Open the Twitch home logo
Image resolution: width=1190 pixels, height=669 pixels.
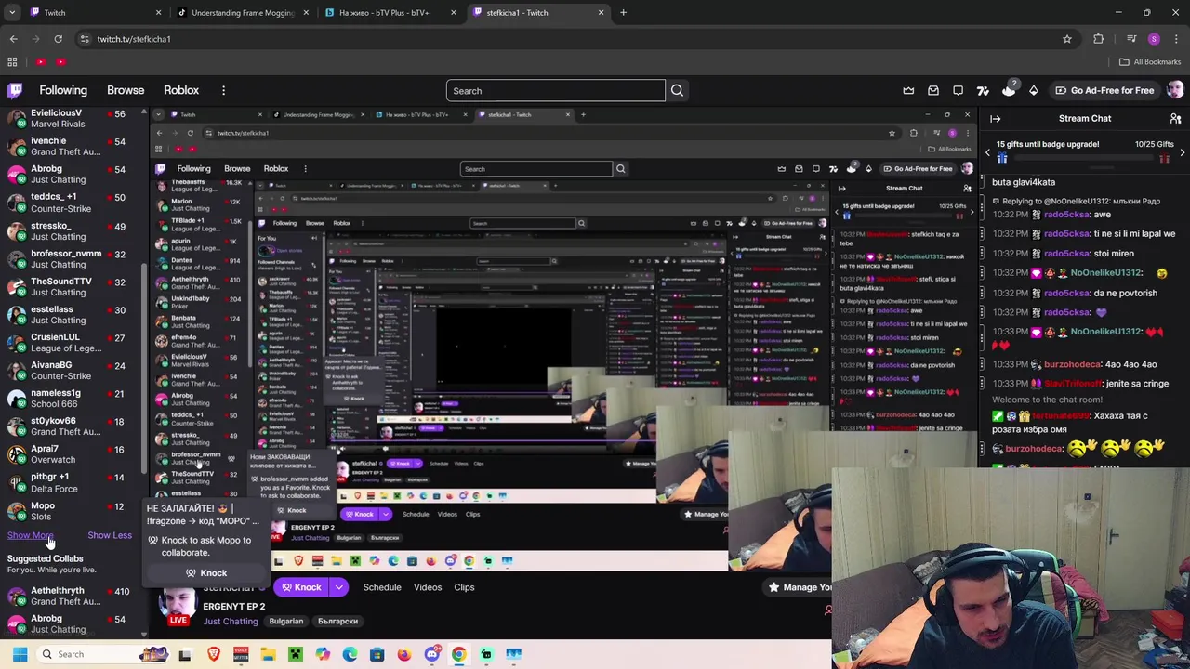(x=15, y=90)
